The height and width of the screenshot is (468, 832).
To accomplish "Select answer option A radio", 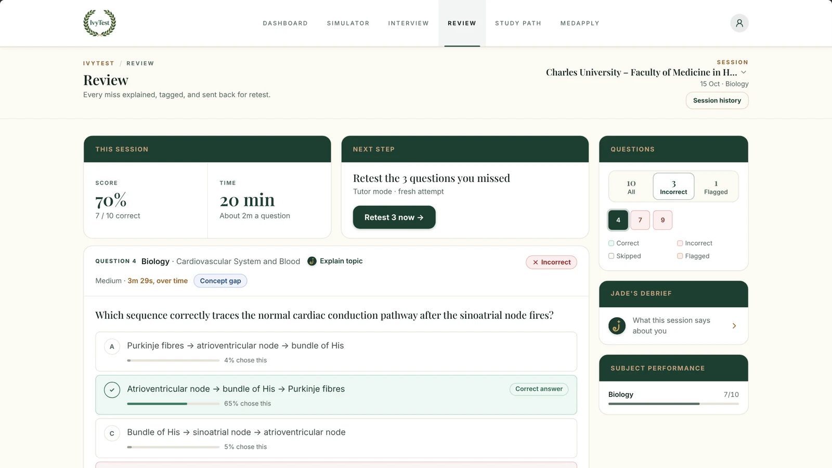I will pyautogui.click(x=112, y=346).
